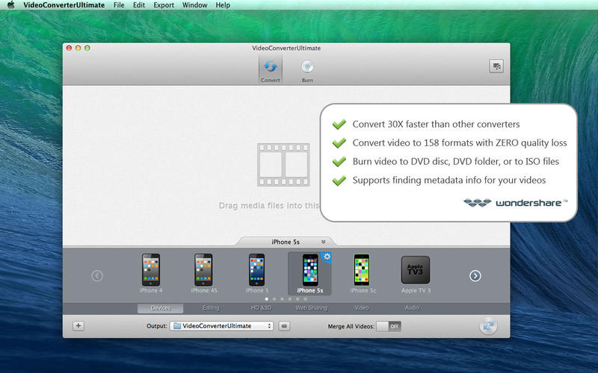Open the media browser icon at top right
598x373 pixels.
point(496,66)
